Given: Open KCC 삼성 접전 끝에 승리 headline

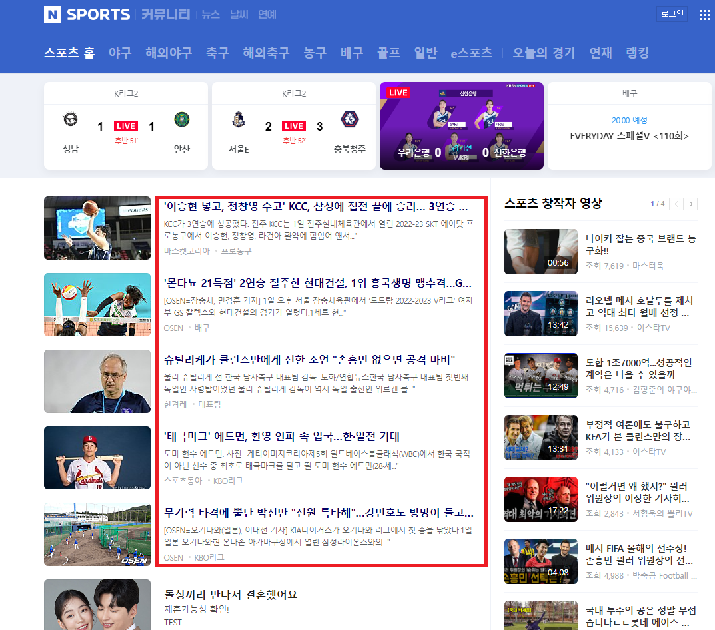Looking at the screenshot, I should (316, 206).
